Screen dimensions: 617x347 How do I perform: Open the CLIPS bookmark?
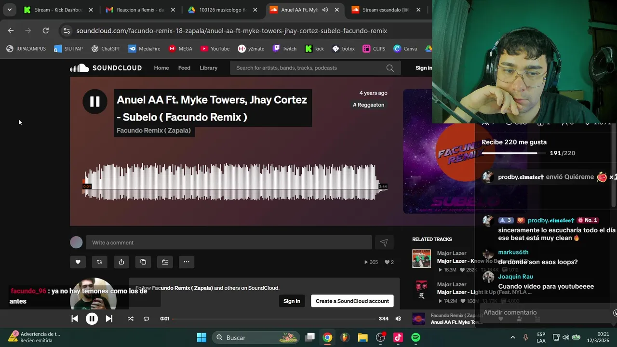(x=374, y=49)
